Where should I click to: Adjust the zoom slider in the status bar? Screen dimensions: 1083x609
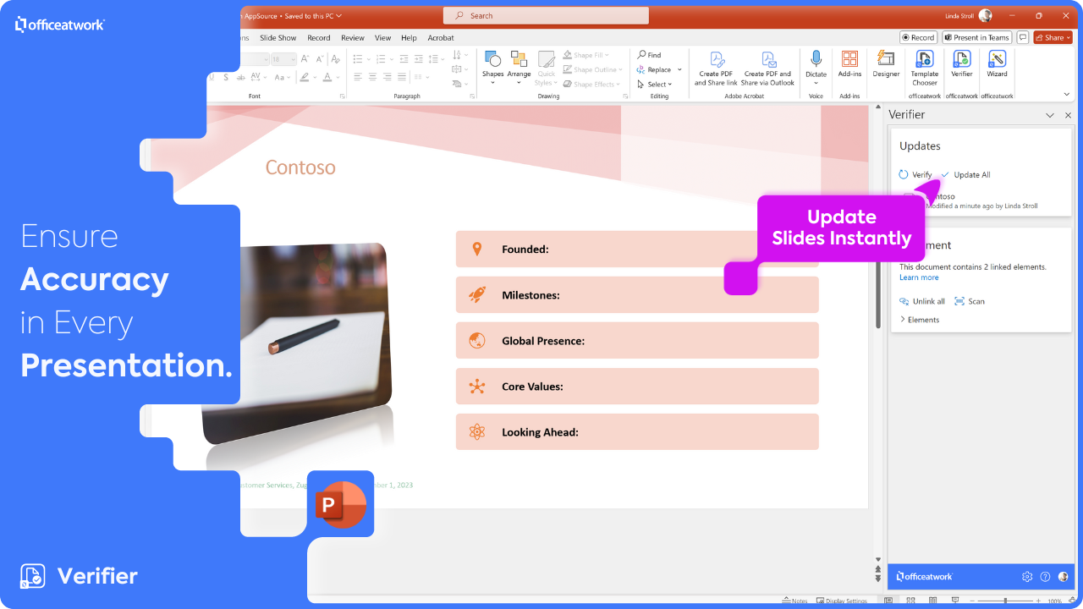click(x=1003, y=601)
